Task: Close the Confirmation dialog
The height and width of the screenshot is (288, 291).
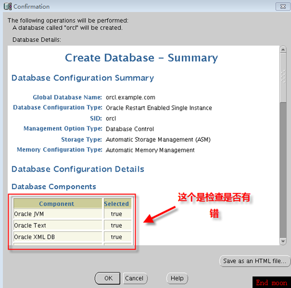Action: coord(283,7)
